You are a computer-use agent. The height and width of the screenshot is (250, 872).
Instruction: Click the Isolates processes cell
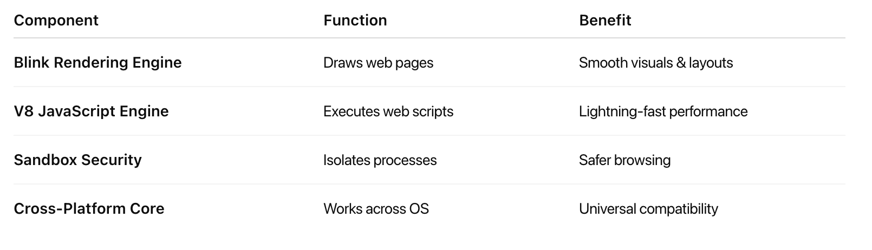(x=380, y=160)
